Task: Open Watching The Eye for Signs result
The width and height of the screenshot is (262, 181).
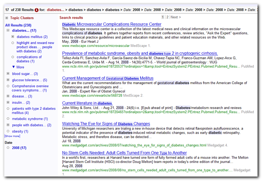Action: [106, 124]
